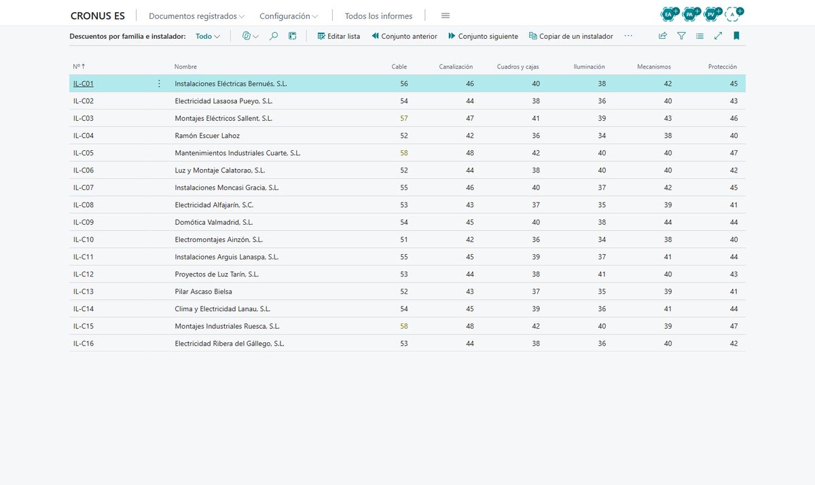Viewport: 815px width, 485px height.
Task: Open the search magnifier icon
Action: [274, 36]
